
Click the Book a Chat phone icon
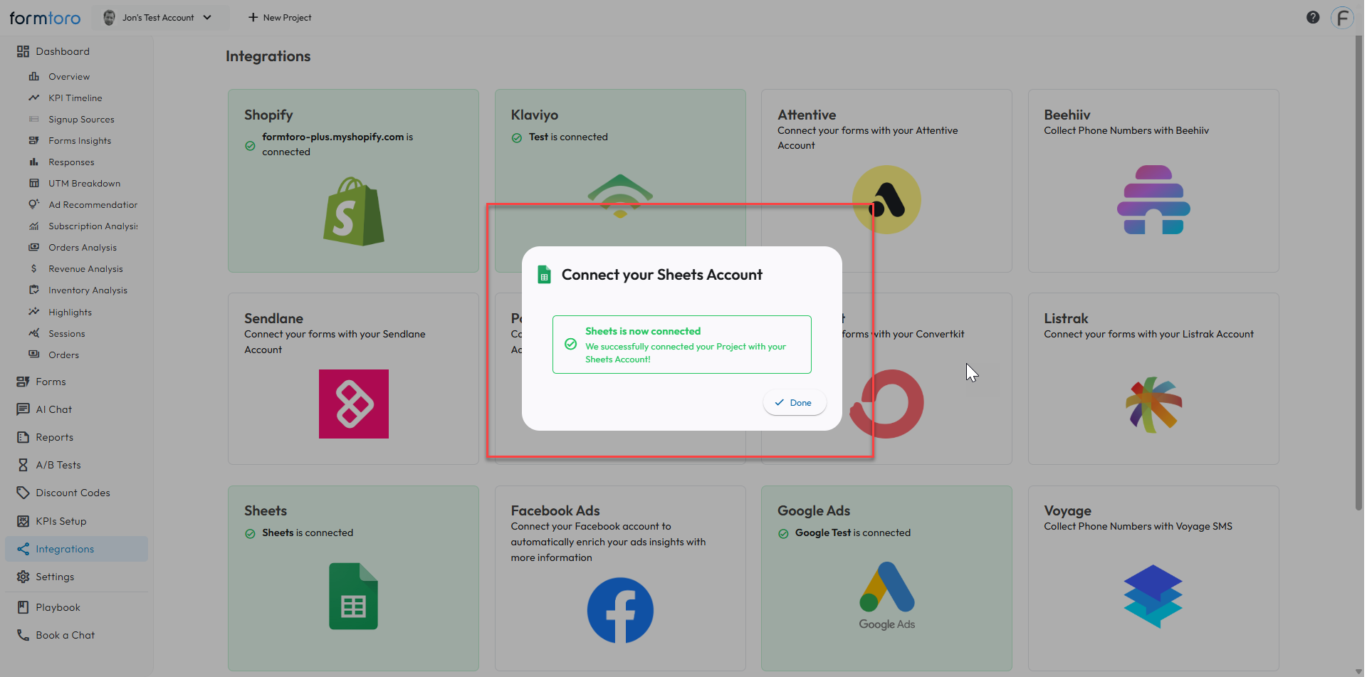pos(23,635)
